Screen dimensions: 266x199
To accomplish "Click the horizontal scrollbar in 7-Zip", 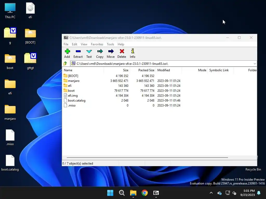I will click(x=147, y=157).
